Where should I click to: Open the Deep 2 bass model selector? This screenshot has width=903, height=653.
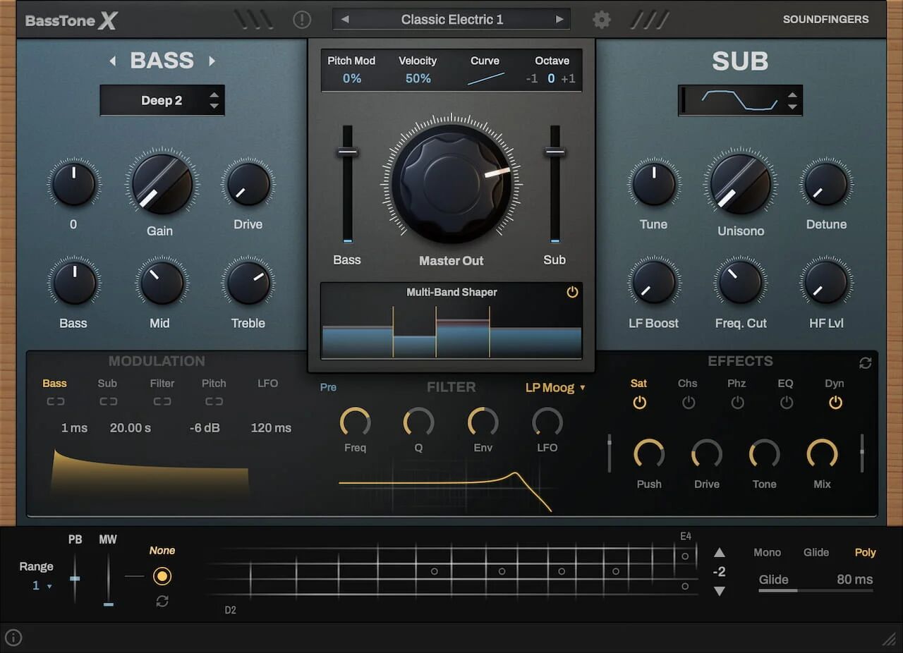162,100
